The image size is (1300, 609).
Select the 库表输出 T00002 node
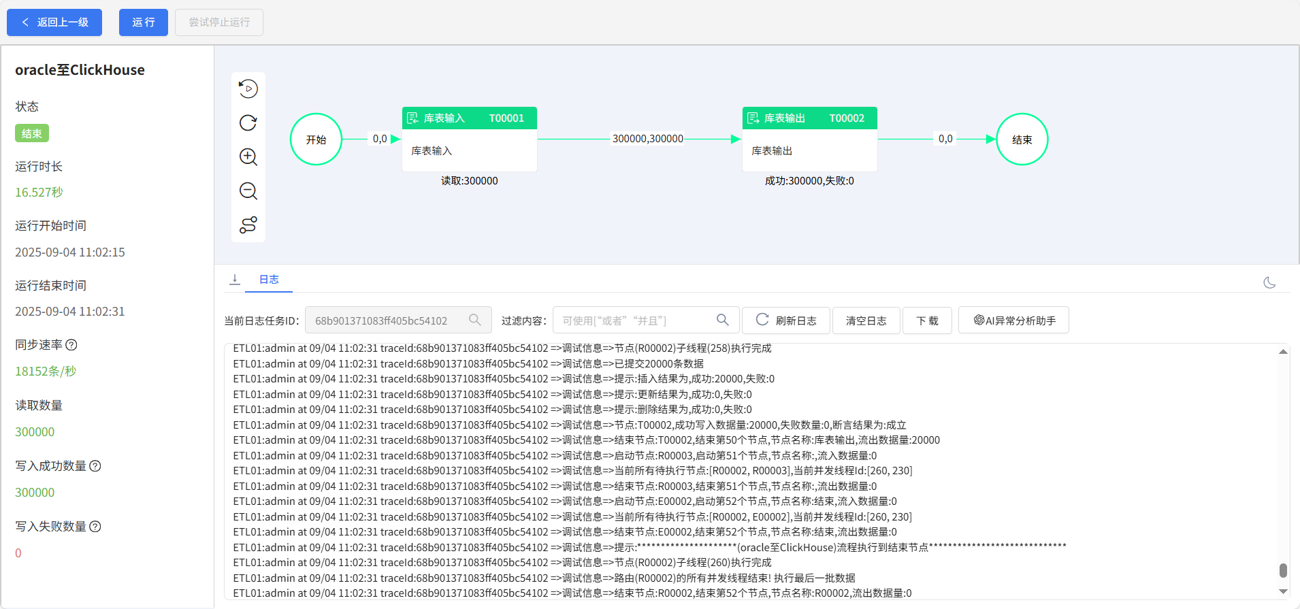pyautogui.click(x=810, y=139)
